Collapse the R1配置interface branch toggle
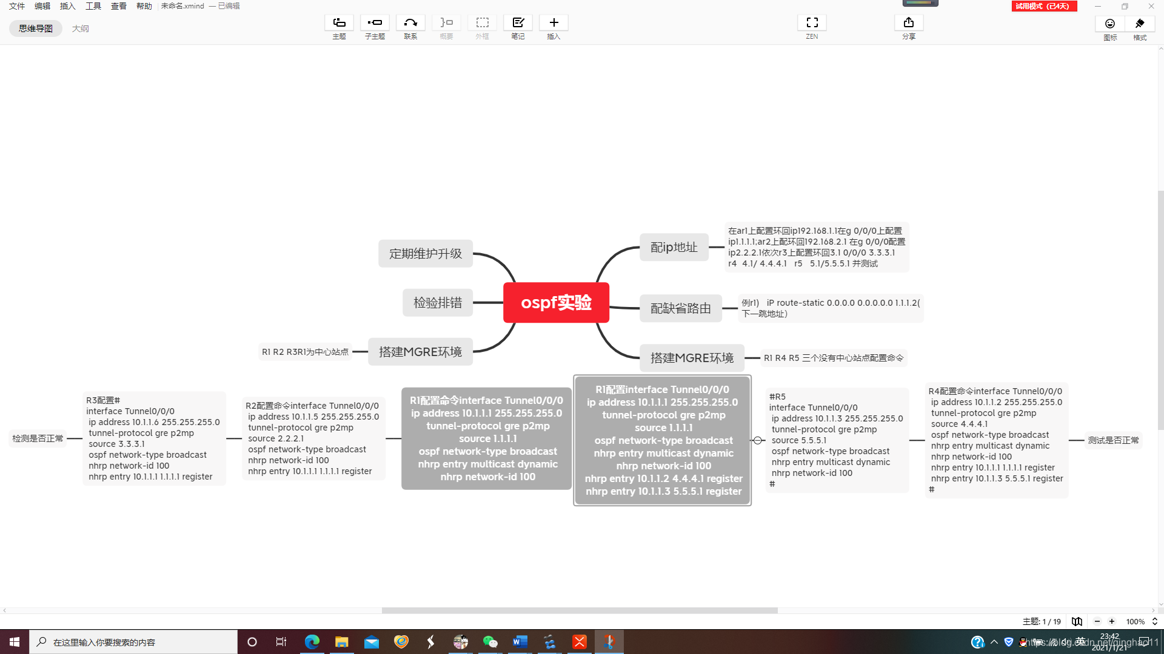This screenshot has height=654, width=1164. [758, 440]
